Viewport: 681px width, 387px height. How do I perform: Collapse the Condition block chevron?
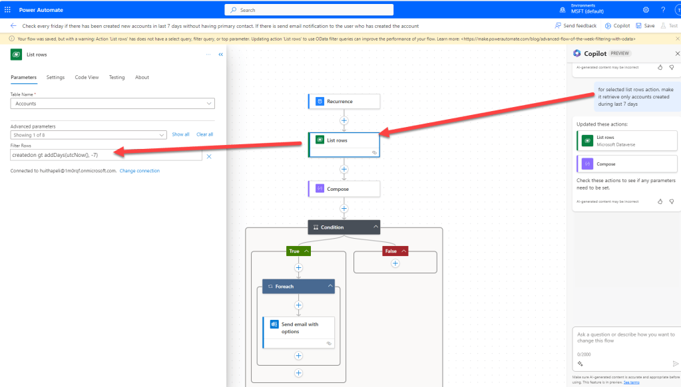coord(375,227)
